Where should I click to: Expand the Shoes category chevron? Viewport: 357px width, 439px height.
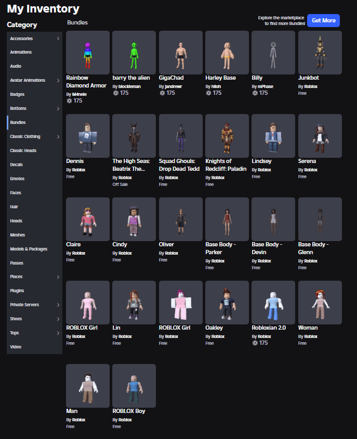click(58, 319)
